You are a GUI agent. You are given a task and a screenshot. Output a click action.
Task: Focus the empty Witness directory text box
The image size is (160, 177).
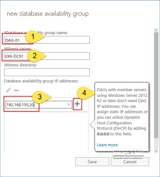[47, 72]
